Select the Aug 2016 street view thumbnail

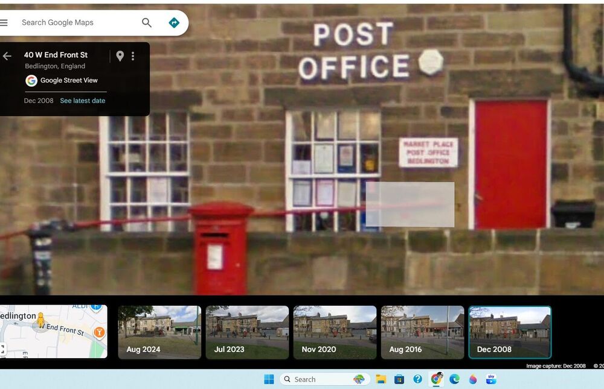422,332
